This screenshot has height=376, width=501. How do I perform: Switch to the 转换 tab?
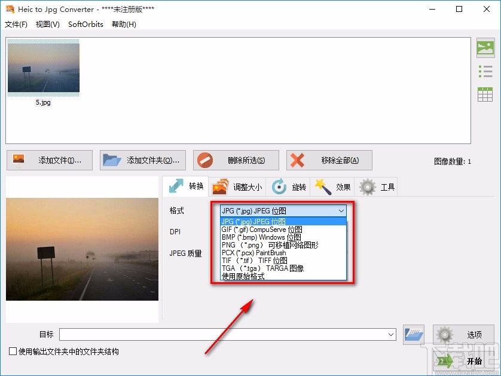[x=186, y=187]
